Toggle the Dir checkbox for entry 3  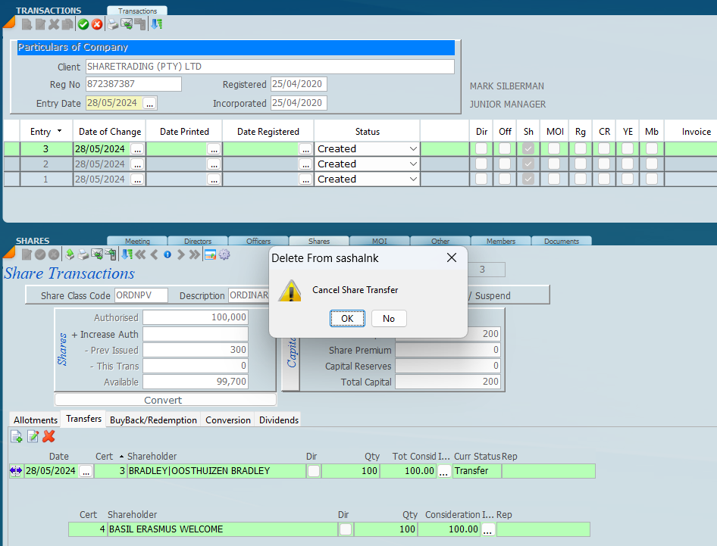pyautogui.click(x=481, y=149)
